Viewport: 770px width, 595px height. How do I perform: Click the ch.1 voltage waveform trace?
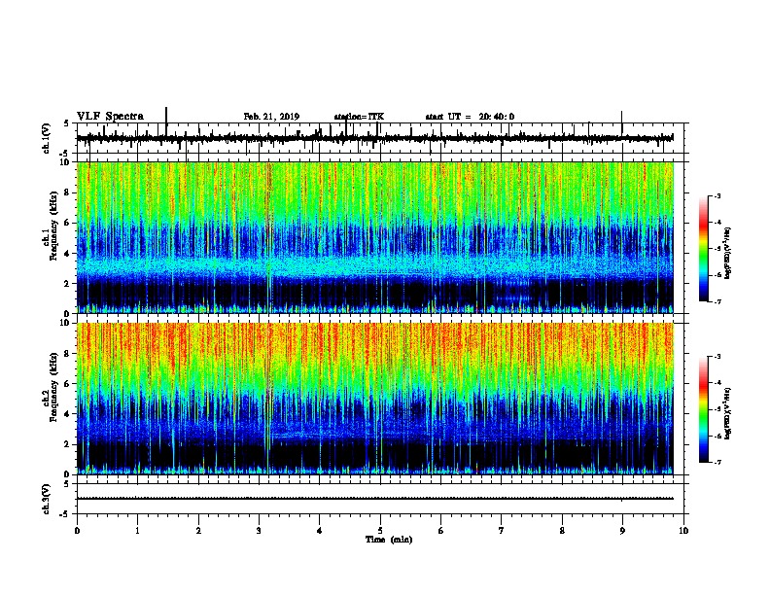tap(374, 138)
